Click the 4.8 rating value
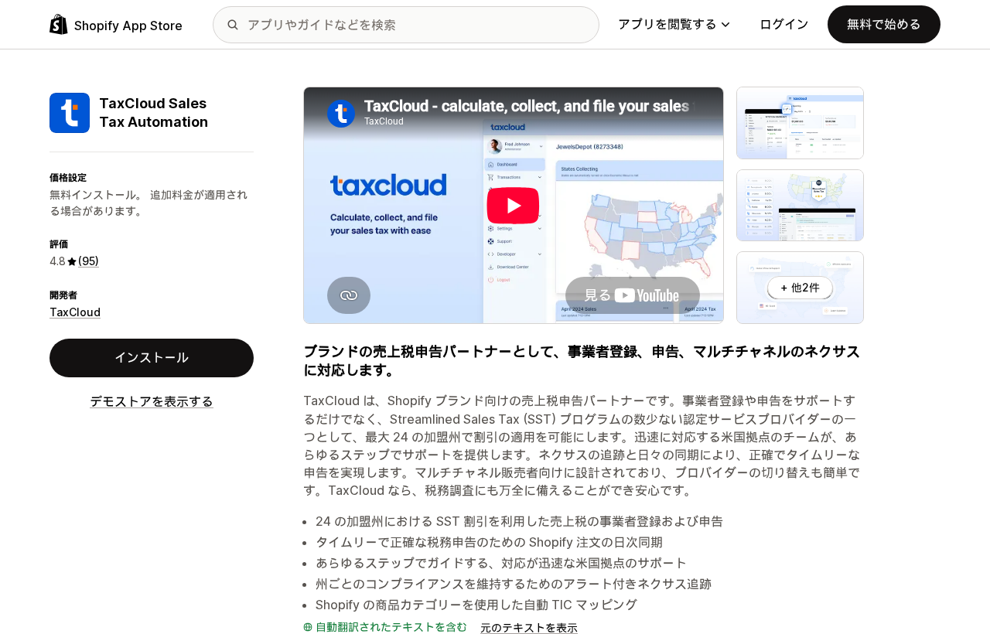Image resolution: width=990 pixels, height=634 pixels. coord(57,261)
